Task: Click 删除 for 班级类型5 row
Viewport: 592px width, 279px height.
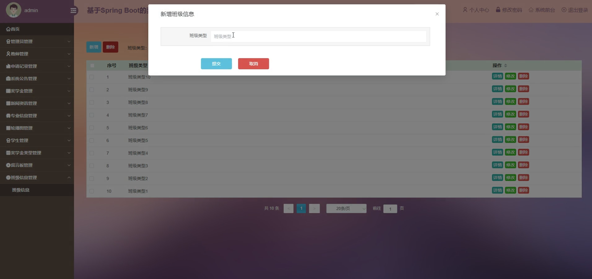Action: 524,139
